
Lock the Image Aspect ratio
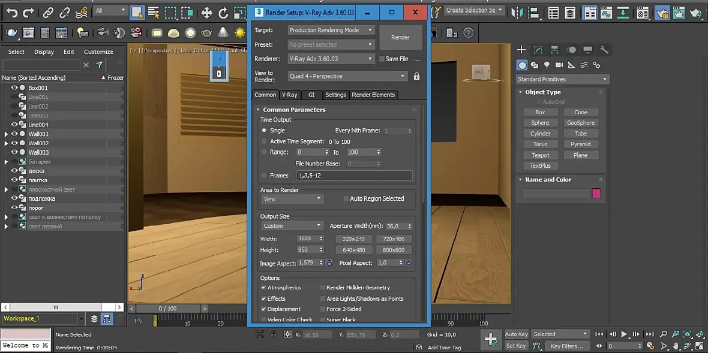click(x=329, y=263)
